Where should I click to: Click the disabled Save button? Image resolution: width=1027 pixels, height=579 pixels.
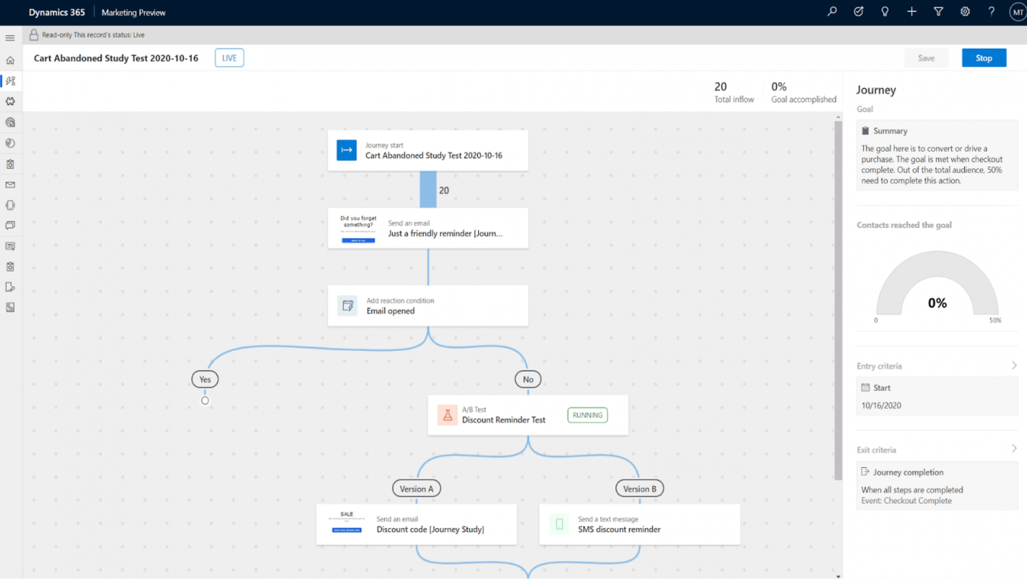(x=926, y=57)
